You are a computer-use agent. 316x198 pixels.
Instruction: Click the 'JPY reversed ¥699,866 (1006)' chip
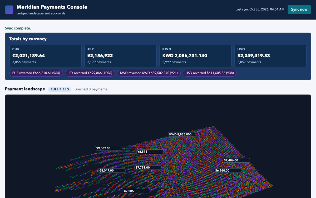coord(90,73)
